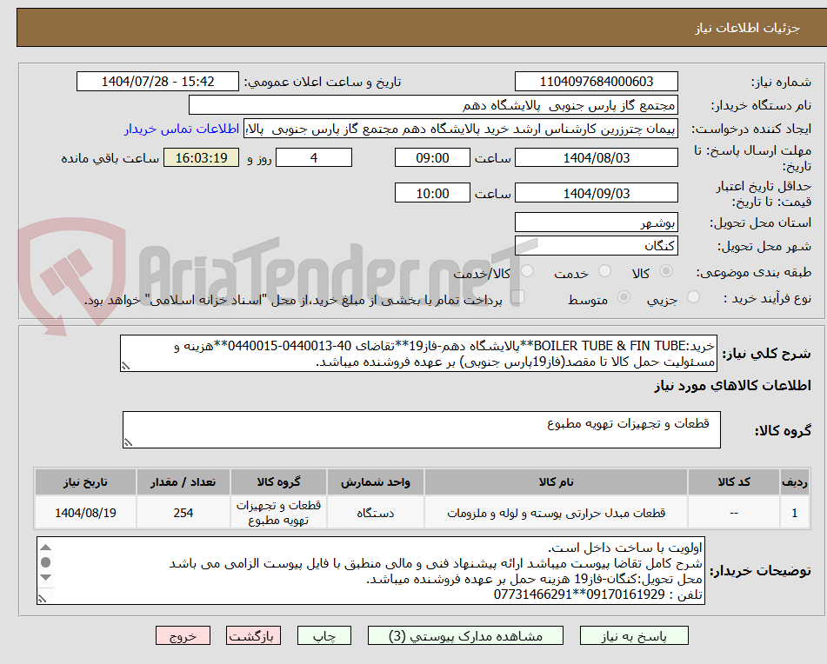Click the resize corner of گروه کالا field
The height and width of the screenshot is (664, 827).
(x=128, y=442)
